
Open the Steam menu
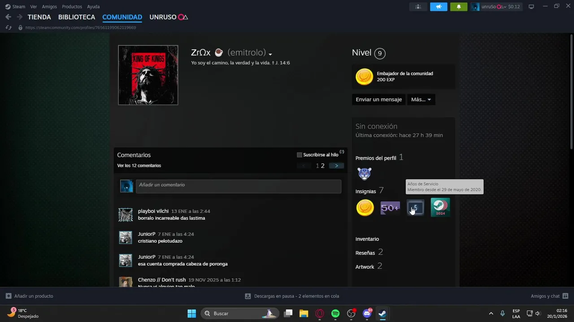[x=19, y=7]
